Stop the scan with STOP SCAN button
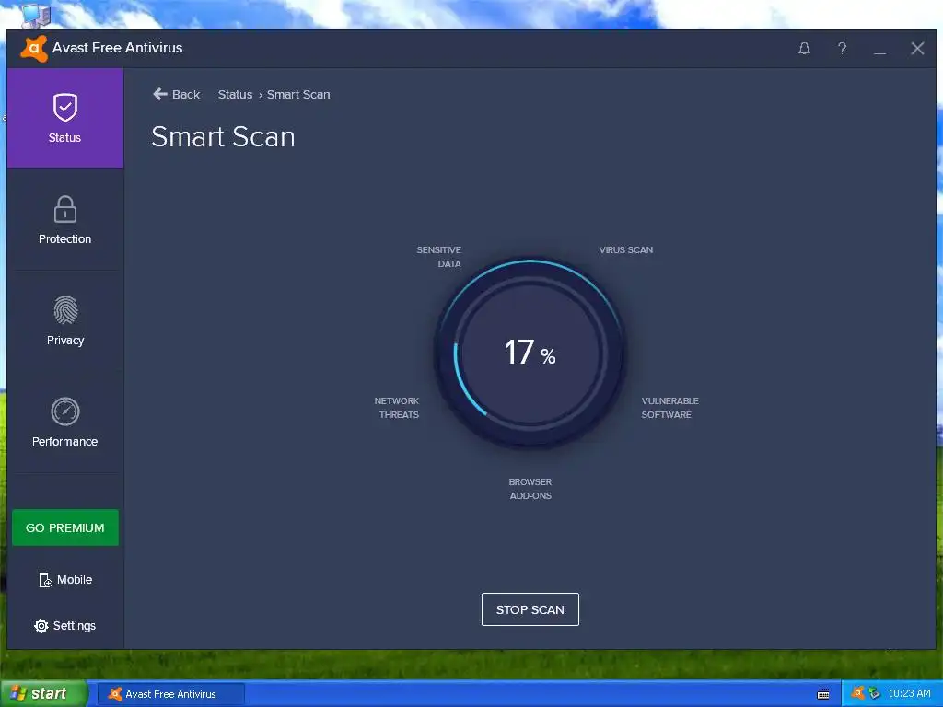The width and height of the screenshot is (943, 707). tap(530, 609)
